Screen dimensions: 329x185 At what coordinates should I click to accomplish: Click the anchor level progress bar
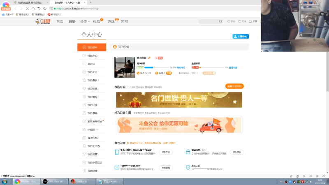[x=212, y=67]
